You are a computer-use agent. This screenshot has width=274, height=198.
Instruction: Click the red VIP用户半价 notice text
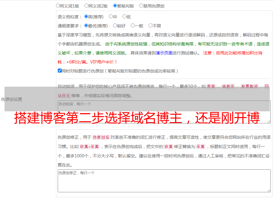104,62
